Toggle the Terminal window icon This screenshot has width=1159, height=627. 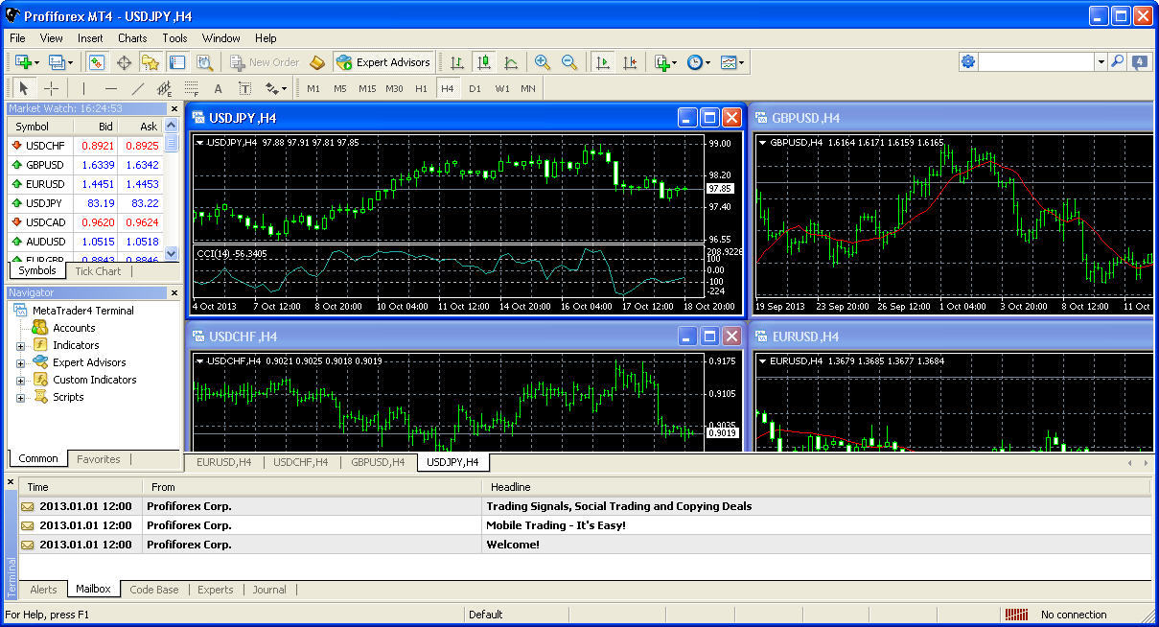click(176, 62)
